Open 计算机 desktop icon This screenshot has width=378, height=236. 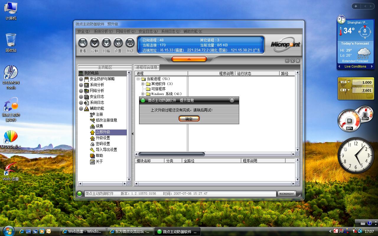(11, 11)
